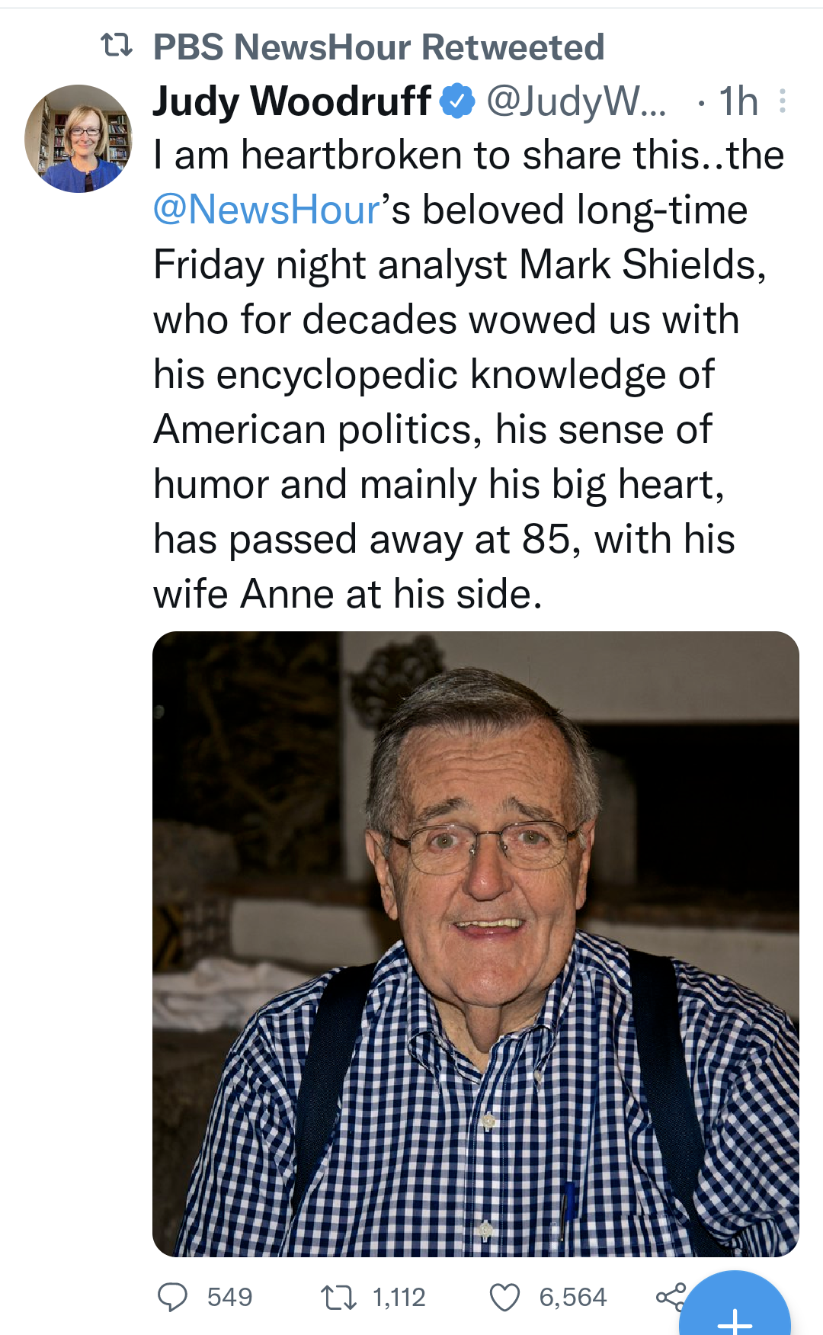823x1335 pixels.
Task: Retweet using the arrows icon below the photo
Action: point(338,1297)
